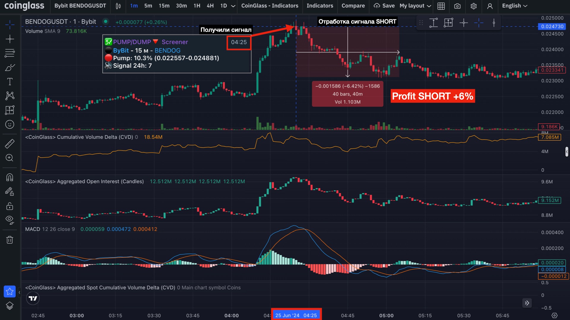Open the My layout dropdown

coord(415,6)
